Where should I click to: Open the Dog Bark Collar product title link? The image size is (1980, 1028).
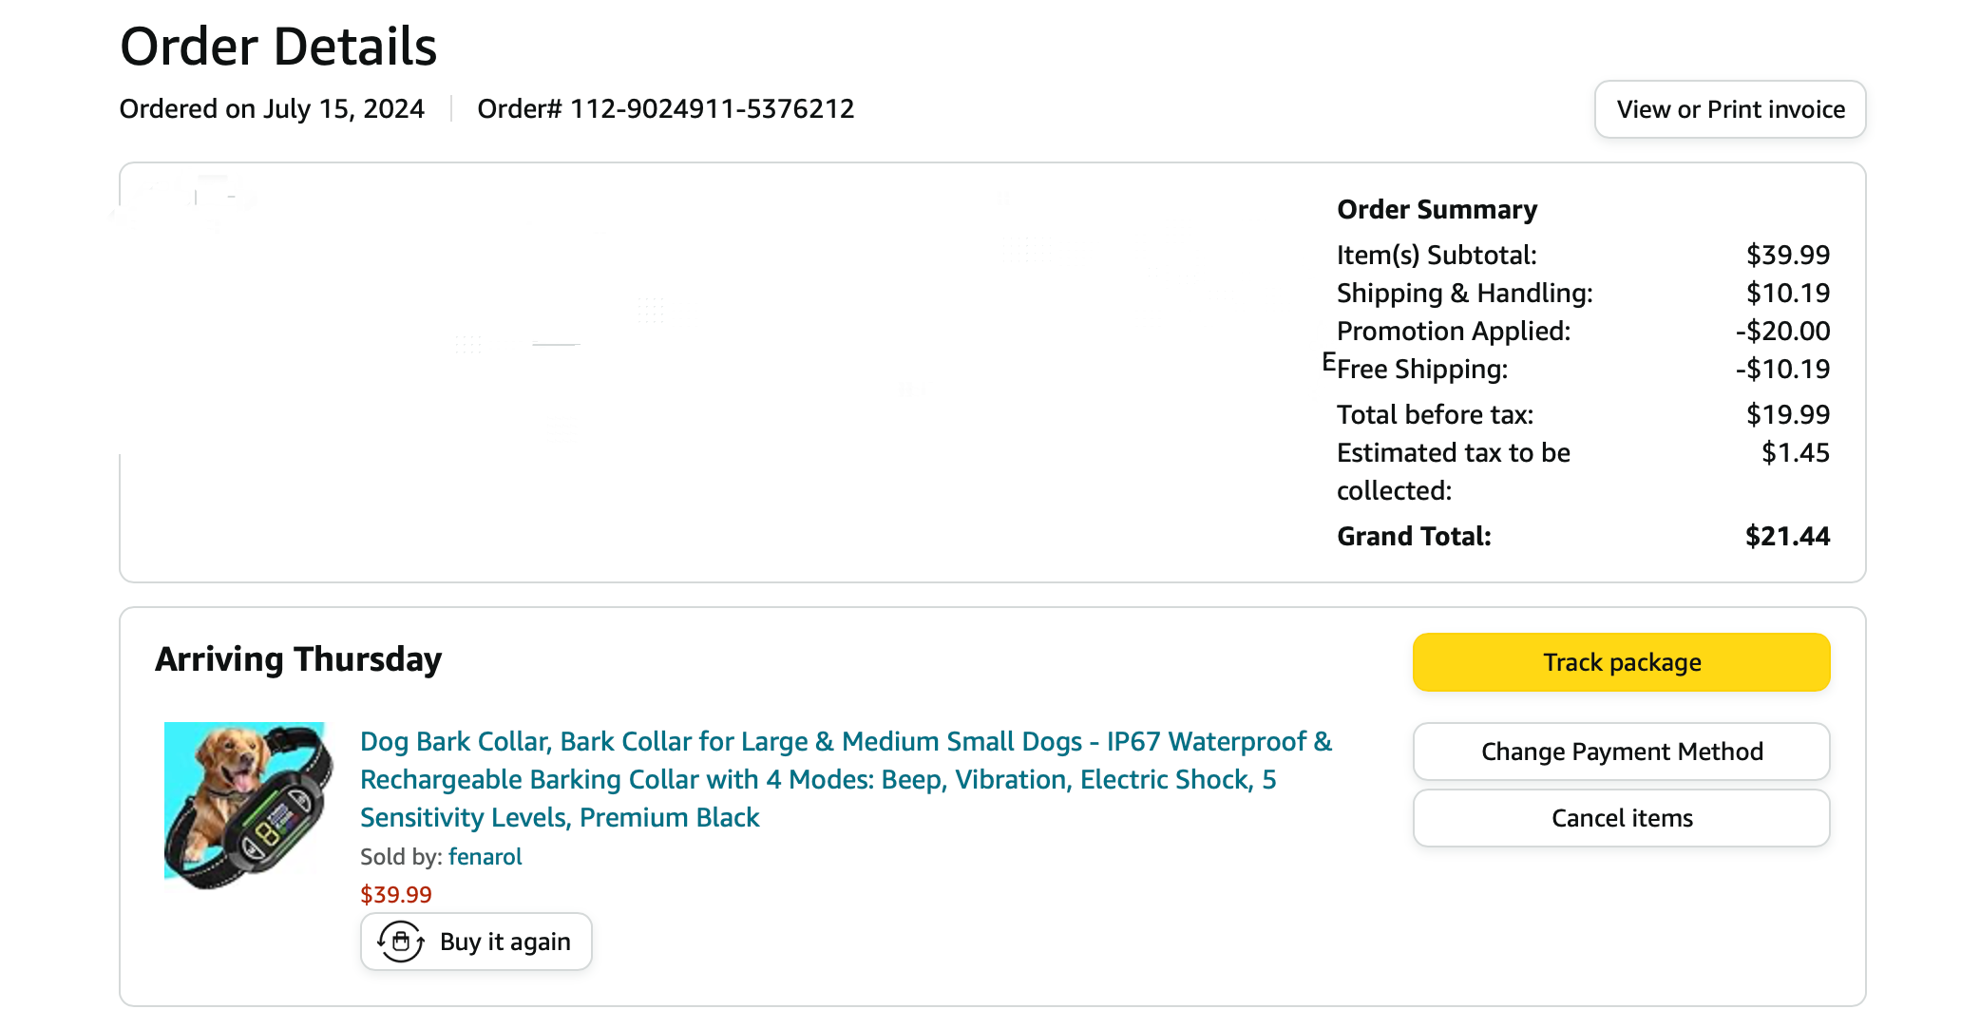click(845, 779)
